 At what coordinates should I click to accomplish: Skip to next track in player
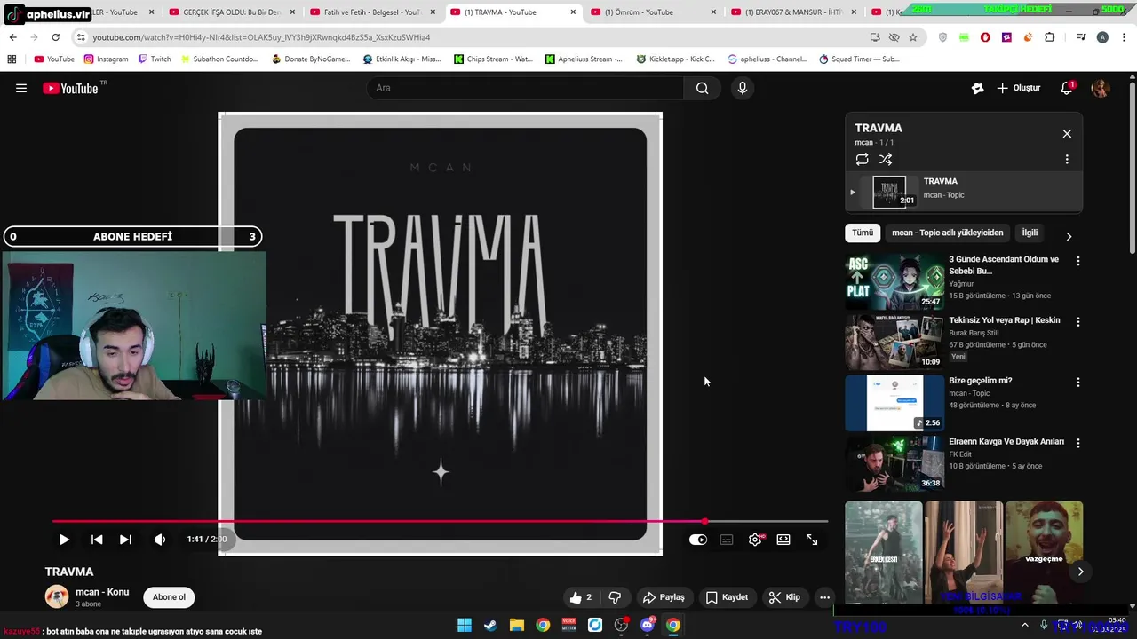tap(125, 540)
